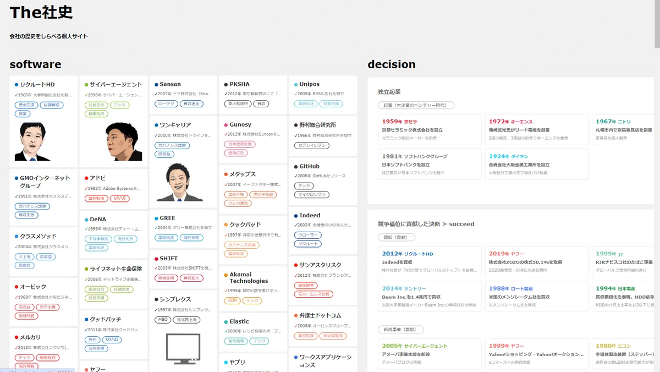Click the クローラー tag under Indeed

(307, 236)
